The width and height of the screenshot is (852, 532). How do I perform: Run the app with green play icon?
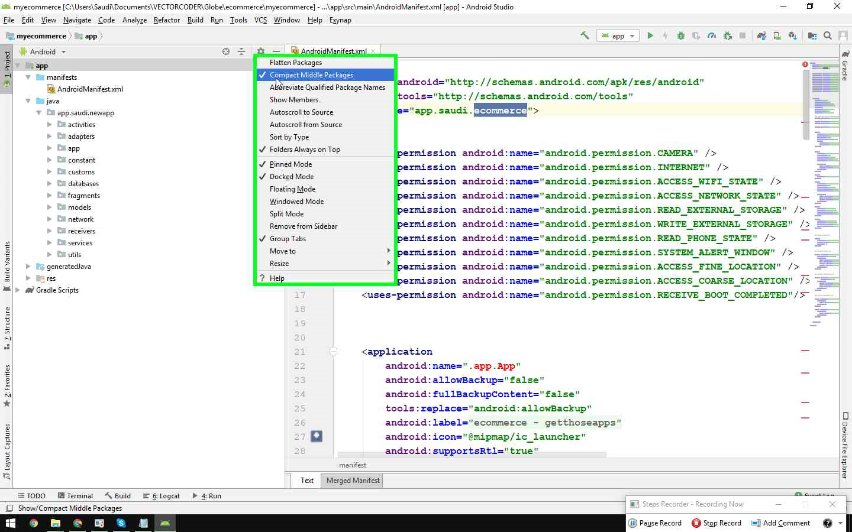click(650, 35)
